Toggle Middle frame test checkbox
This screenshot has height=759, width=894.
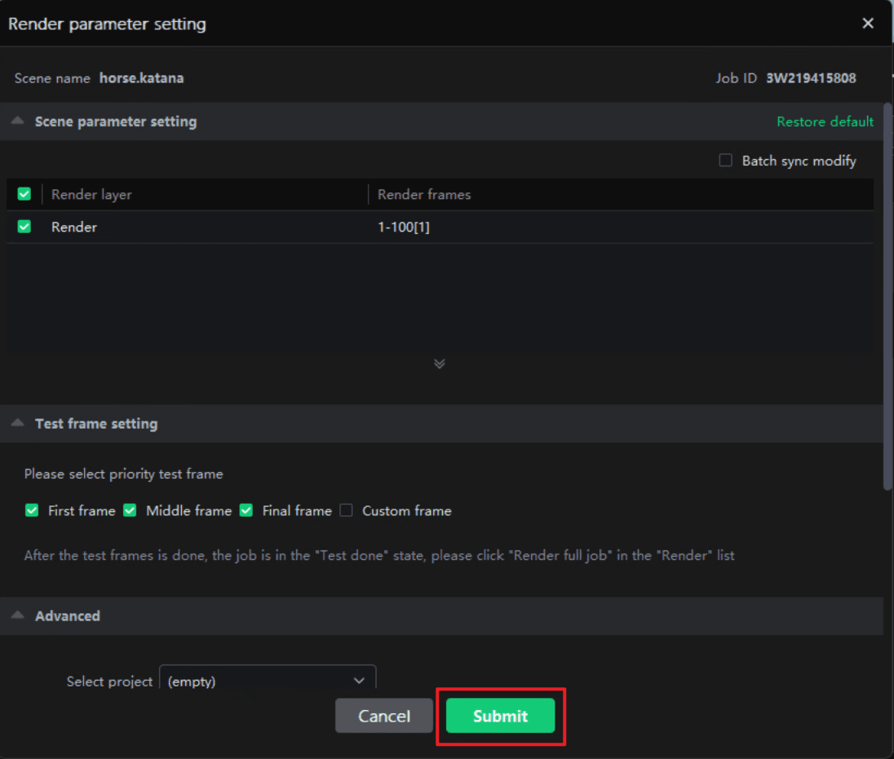(130, 510)
